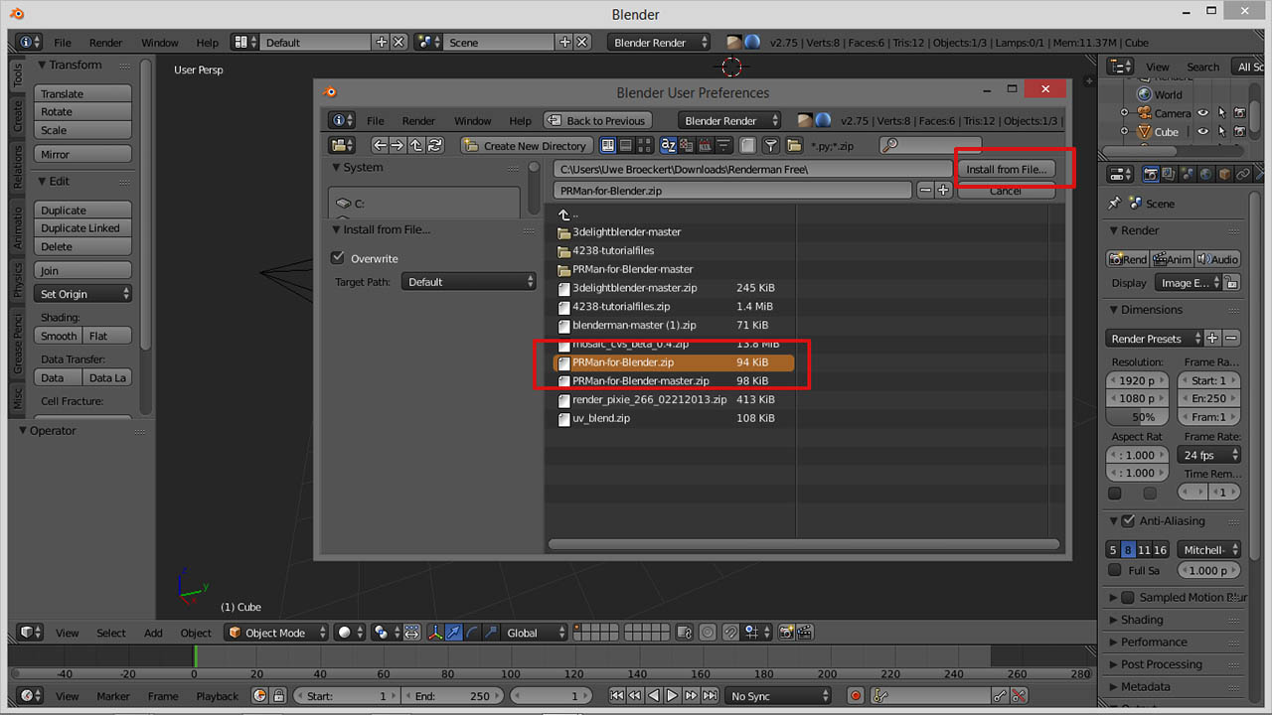Screen dimensions: 1272x715
Task: Open Render Presets dropdown
Action: coord(1156,339)
